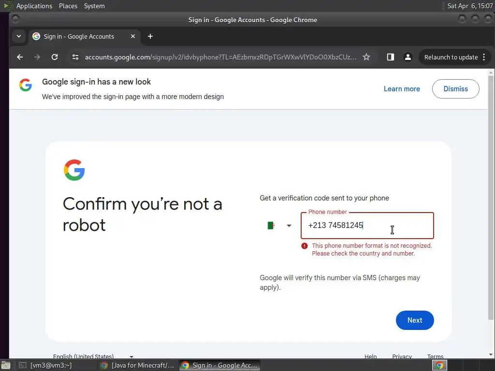Close the Sign in - Google Accounts tab
The height and width of the screenshot is (371, 495).
coord(133,36)
